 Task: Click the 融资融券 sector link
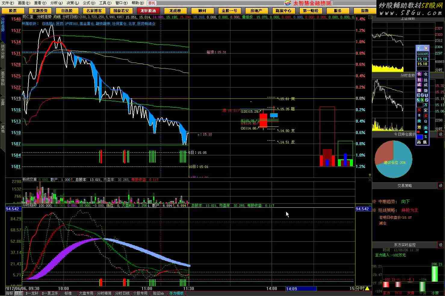[x=103, y=23]
